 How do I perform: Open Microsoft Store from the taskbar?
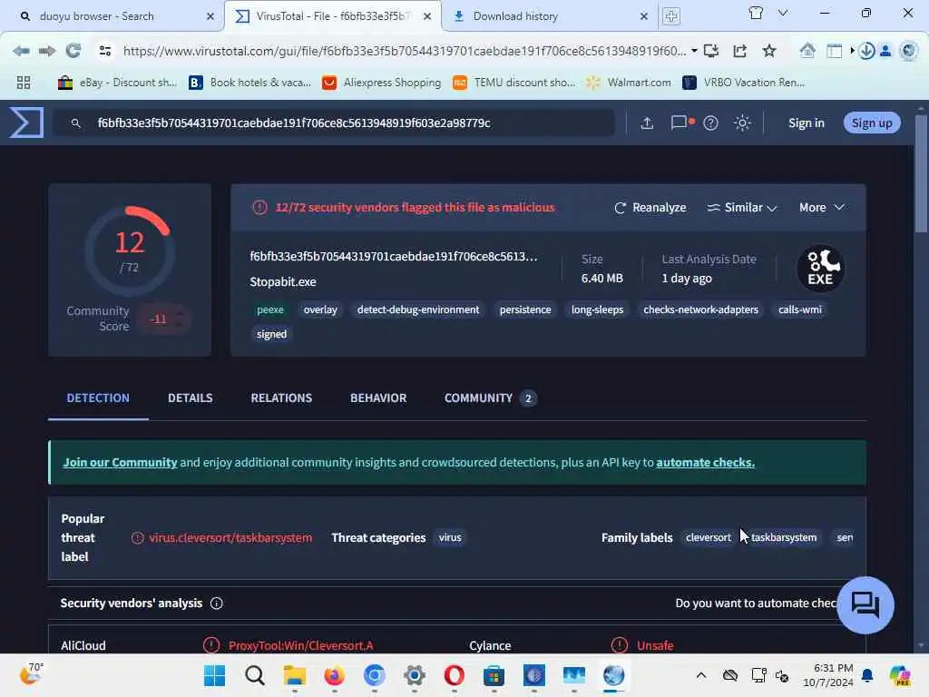[494, 675]
